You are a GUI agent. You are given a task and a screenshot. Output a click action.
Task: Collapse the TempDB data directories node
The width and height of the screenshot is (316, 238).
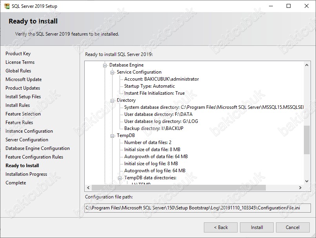click(120, 178)
